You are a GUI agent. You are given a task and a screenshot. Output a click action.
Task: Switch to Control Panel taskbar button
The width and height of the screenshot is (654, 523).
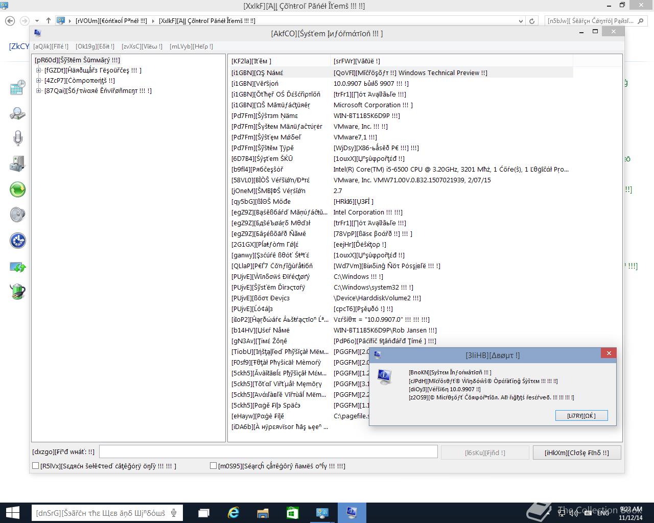point(322,513)
